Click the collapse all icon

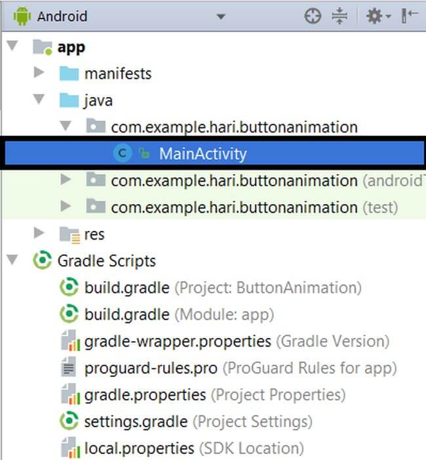coord(339,16)
